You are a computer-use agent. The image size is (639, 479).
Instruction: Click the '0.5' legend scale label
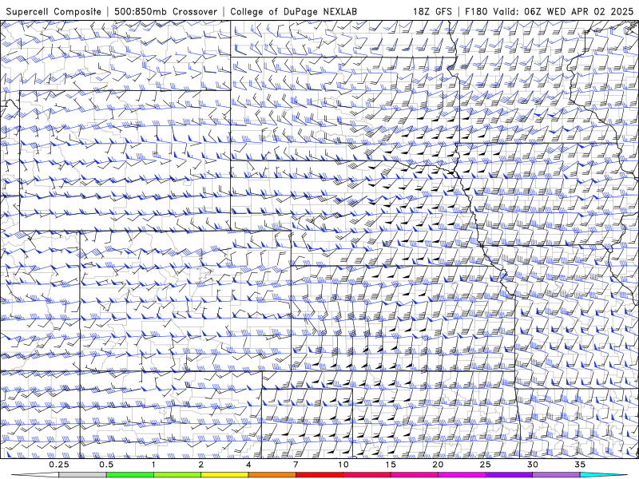point(106,465)
